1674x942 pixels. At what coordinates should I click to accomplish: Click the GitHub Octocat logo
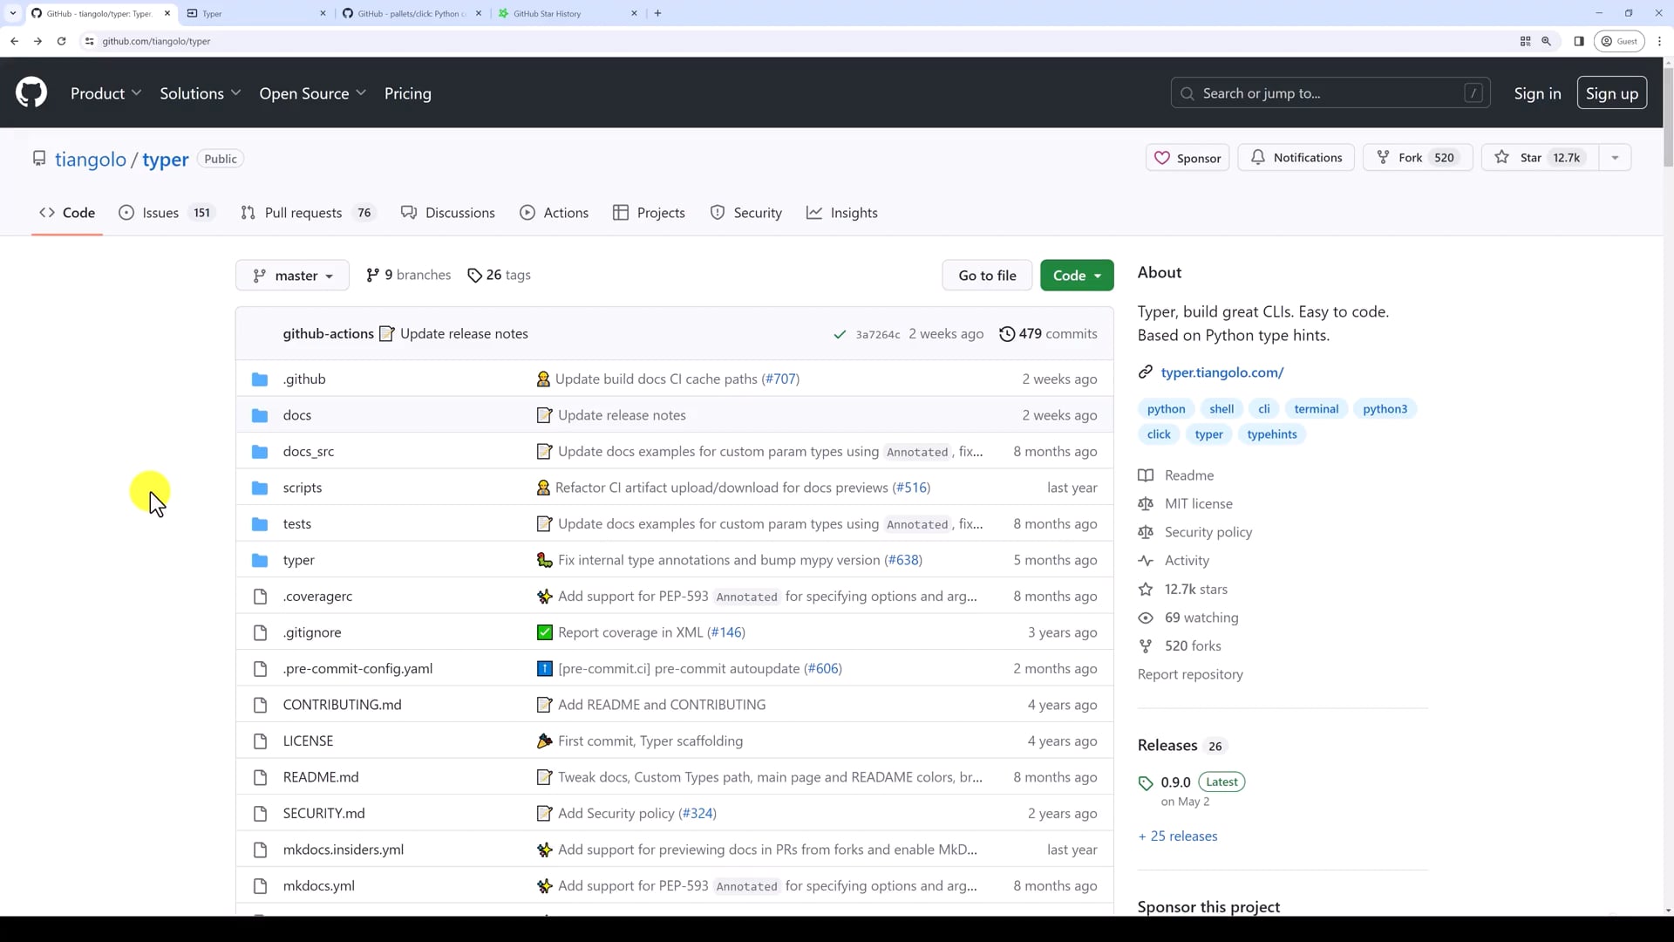(x=31, y=92)
